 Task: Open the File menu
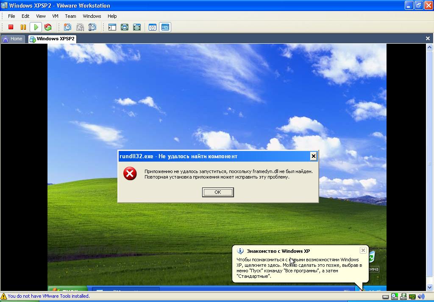pyautogui.click(x=11, y=16)
